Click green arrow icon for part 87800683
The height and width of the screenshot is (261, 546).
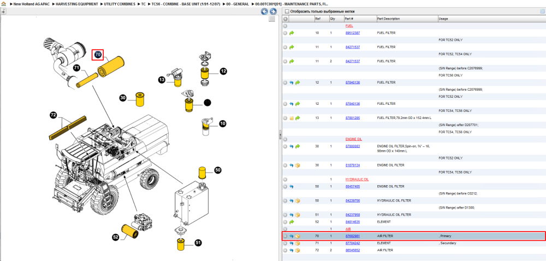click(x=298, y=146)
